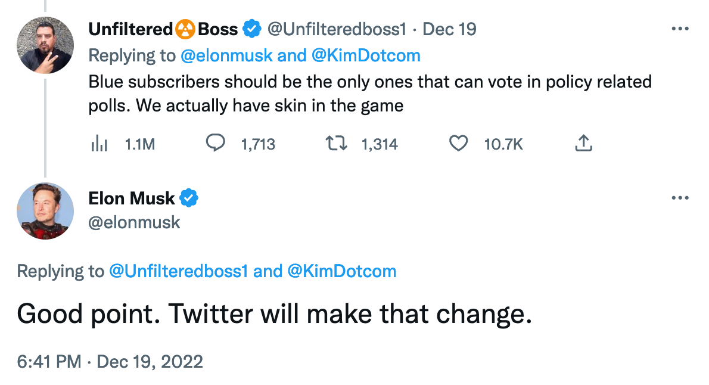
Task: Click @elonmusk mention in first reply line
Action: pyautogui.click(x=226, y=56)
